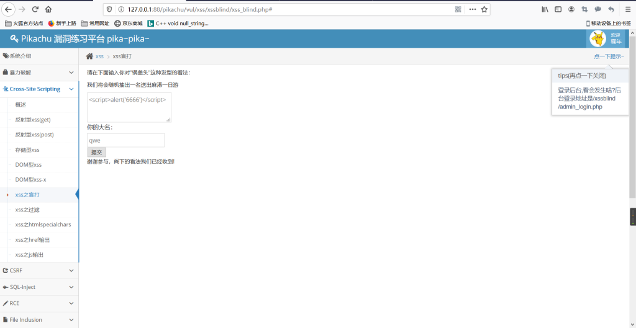Viewport: 636px width, 328px height.
Task: Expand the File Inclusion section
Action: point(39,320)
